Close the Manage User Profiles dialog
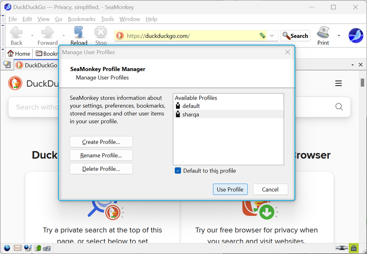367x254 pixels. point(288,52)
